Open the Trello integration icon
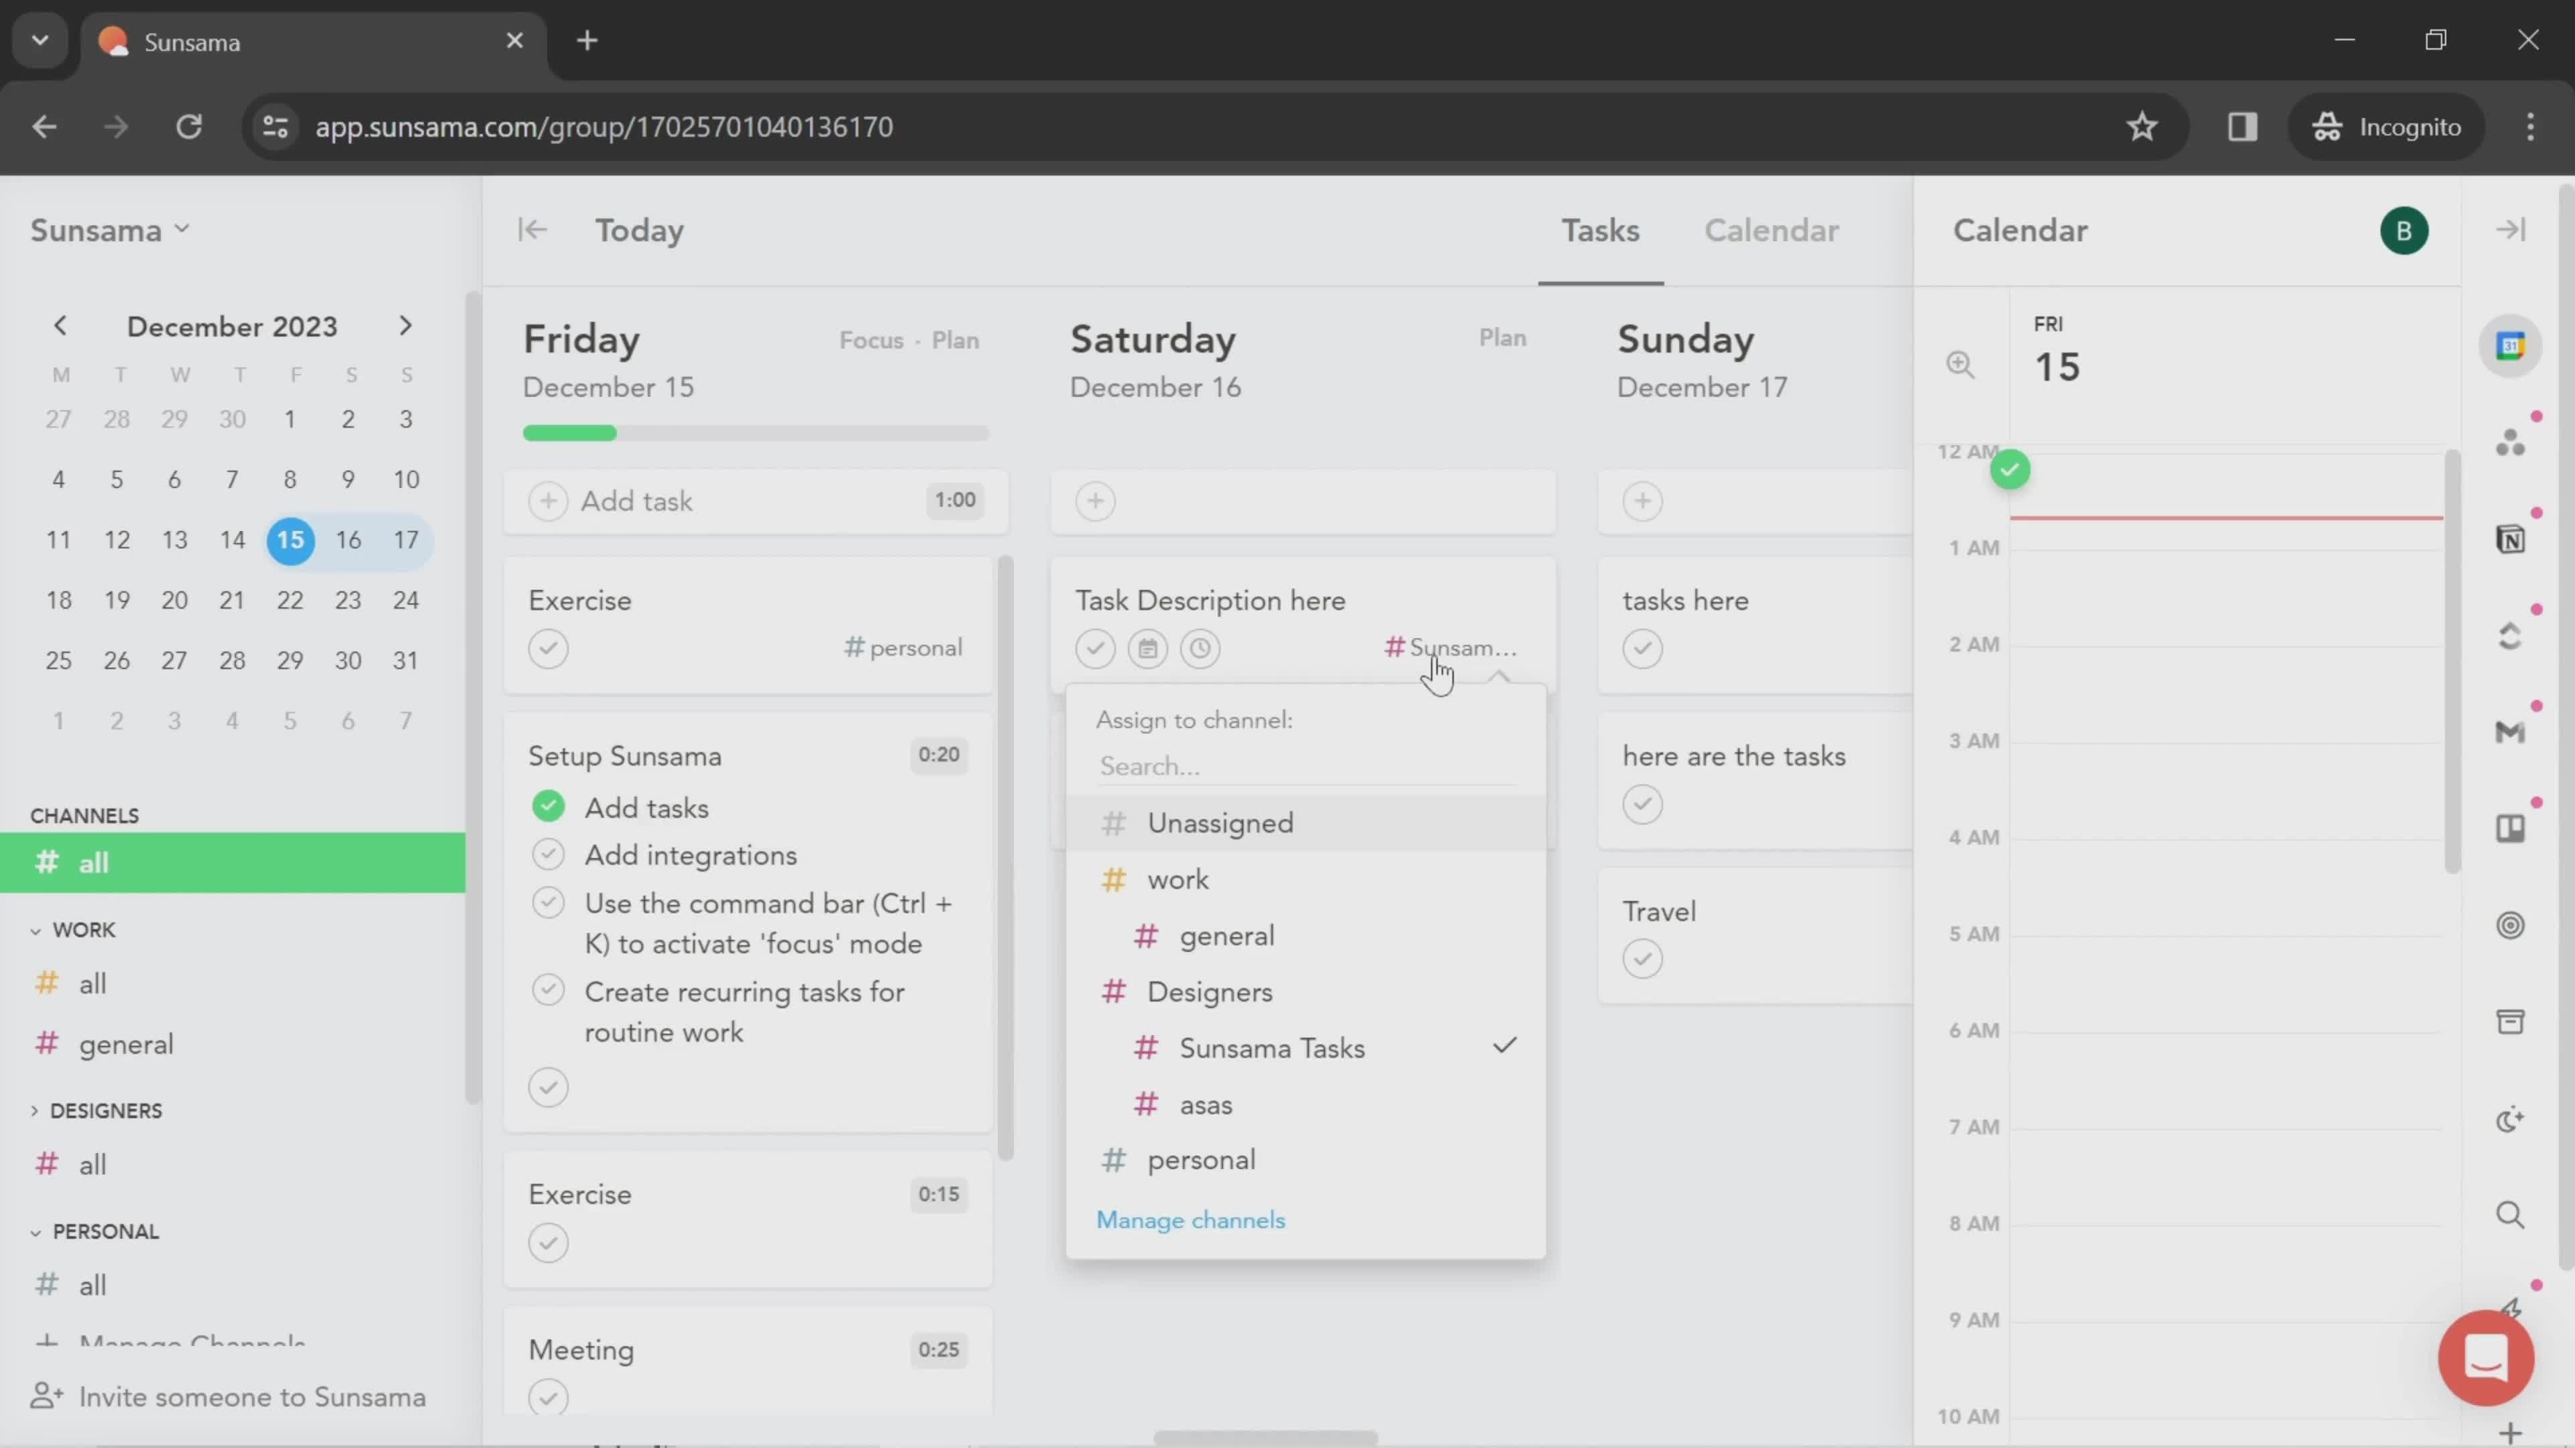2575x1448 pixels. tap(2510, 829)
